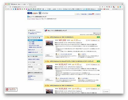Open MacBook Pro MPXQ2J/A product title
This screenshot has height=100, width=128.
tap(72, 61)
